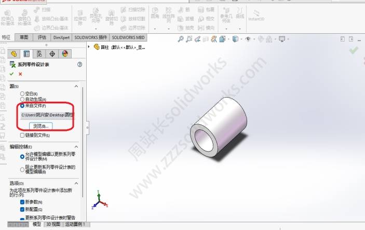Select allow model edits to update design table
Viewport: 365px width, 230px height.
pyautogui.click(x=22, y=157)
